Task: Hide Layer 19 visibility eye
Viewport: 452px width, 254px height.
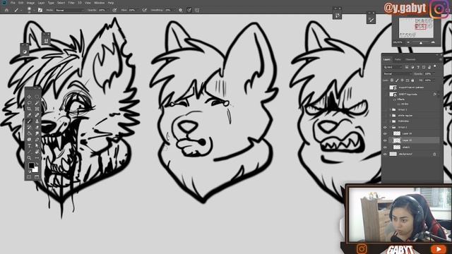Action: pos(385,133)
